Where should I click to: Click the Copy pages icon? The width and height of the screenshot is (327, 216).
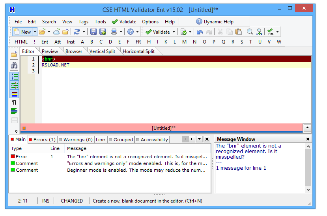click(x=230, y=32)
